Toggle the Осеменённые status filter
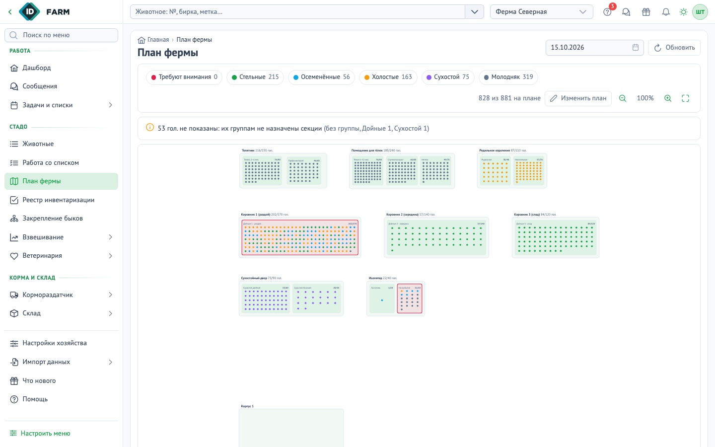 tap(321, 77)
